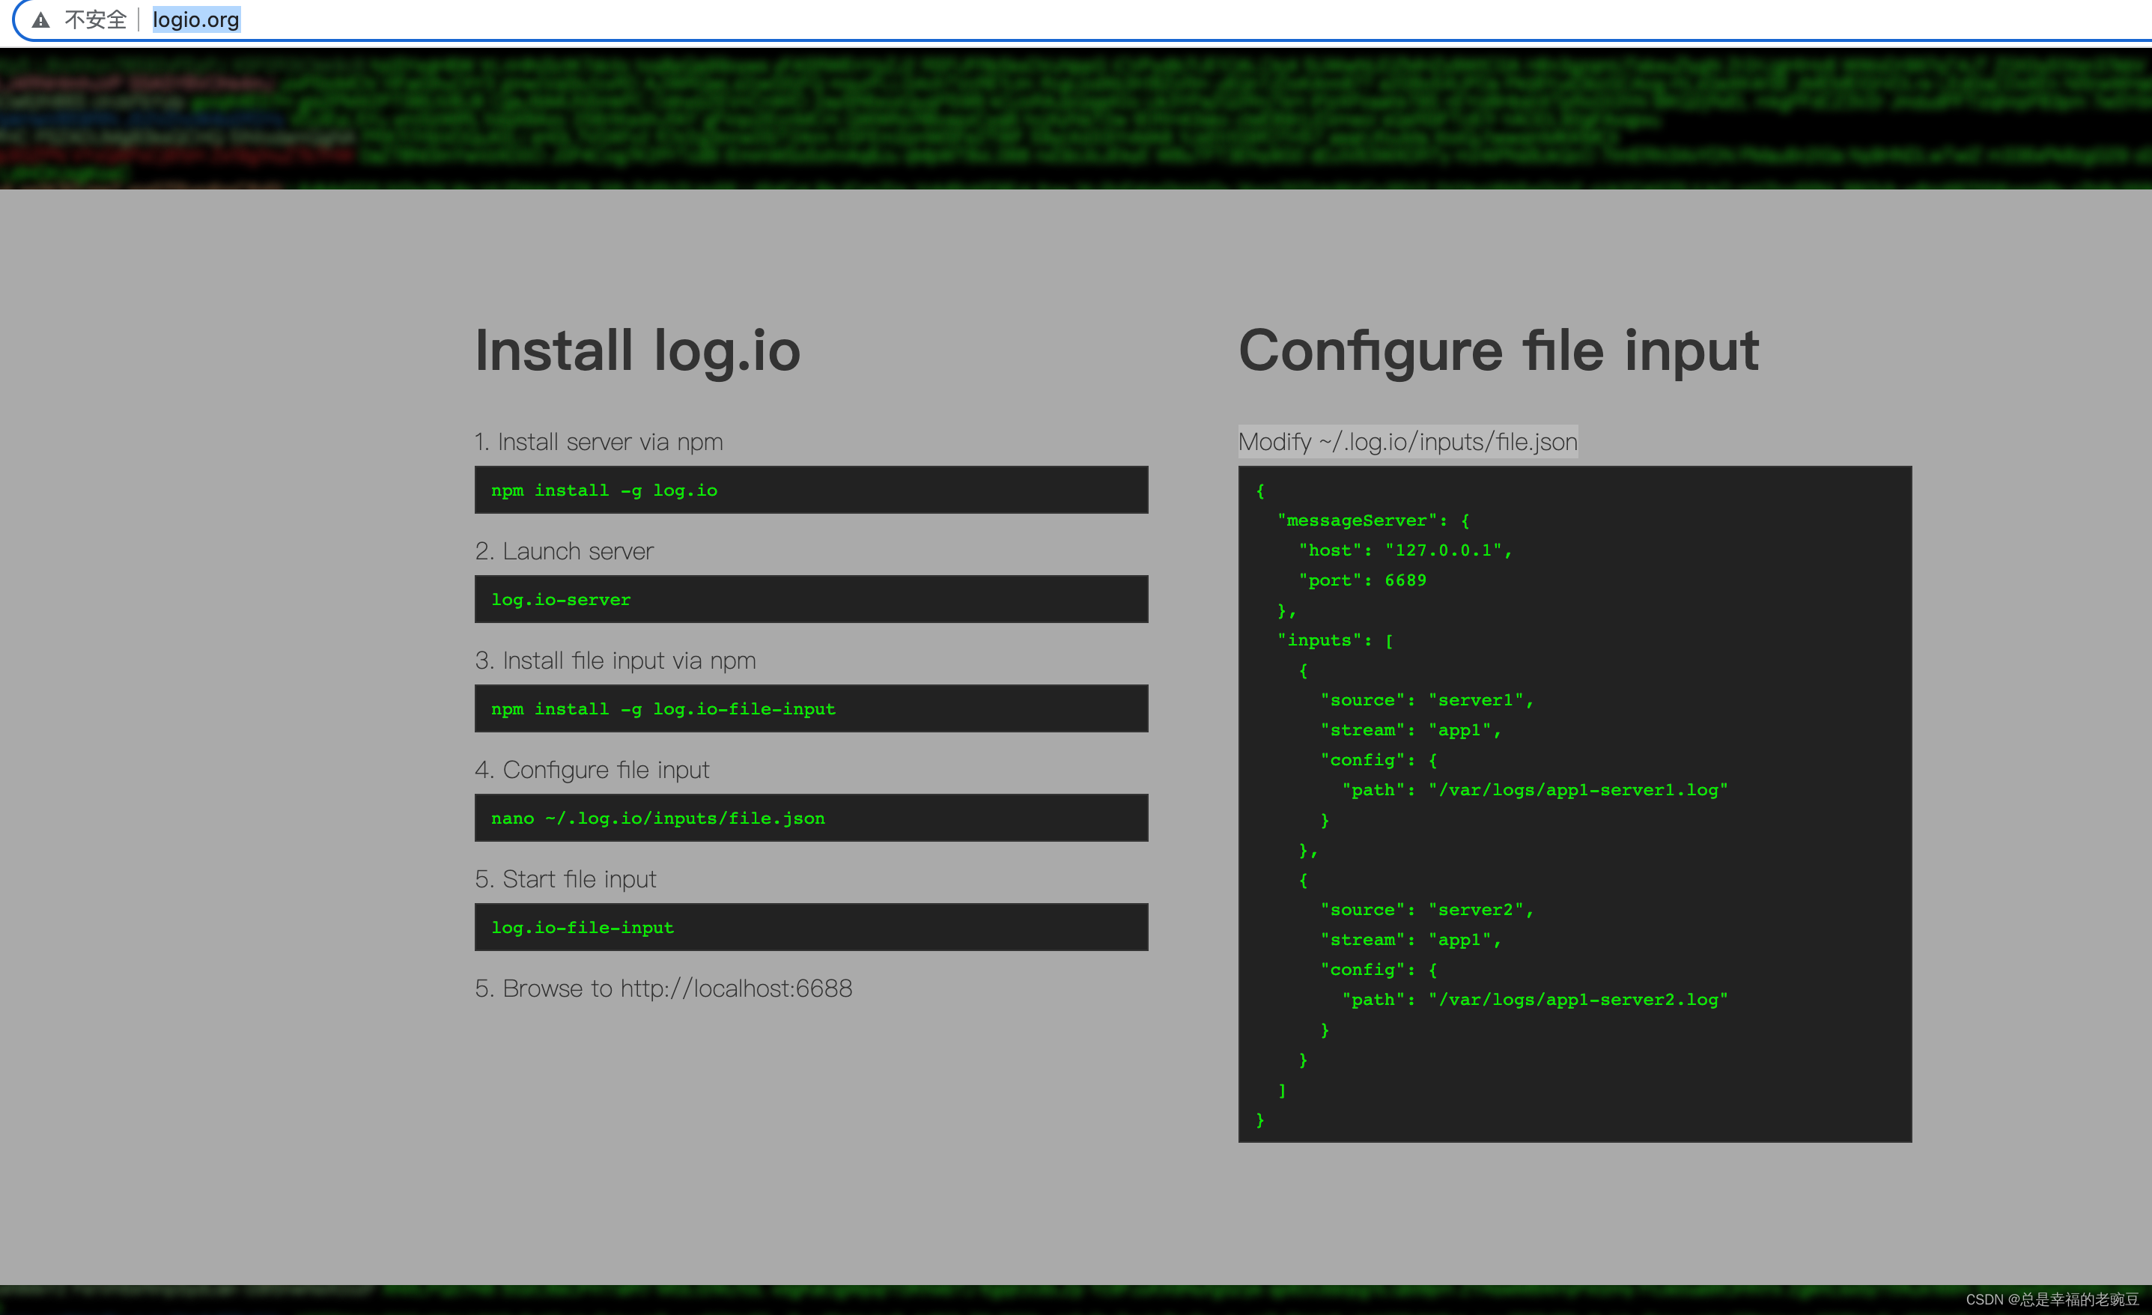Click the '"inputs": [' JSON line
The height and width of the screenshot is (1315, 2152).
(1335, 640)
